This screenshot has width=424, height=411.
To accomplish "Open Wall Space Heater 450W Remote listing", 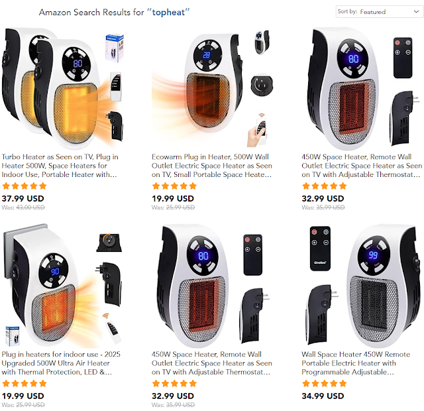I will click(356, 363).
